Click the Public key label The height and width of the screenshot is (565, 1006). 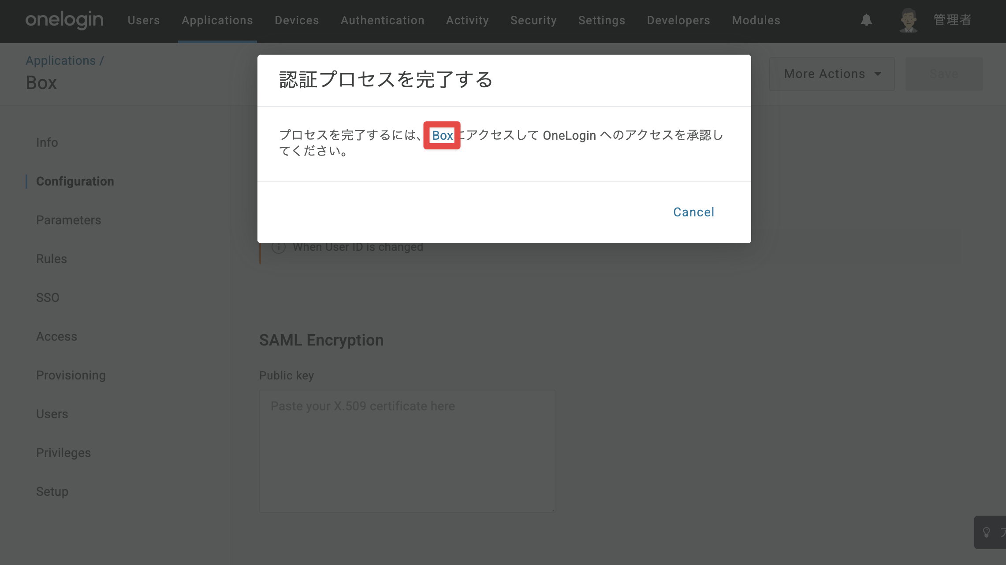pos(287,375)
